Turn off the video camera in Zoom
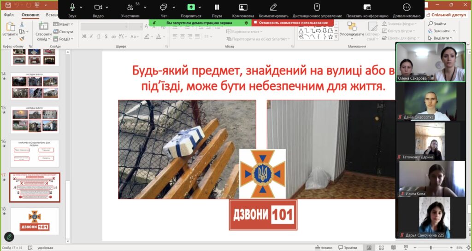This screenshot has height=251, width=472. 98,7
